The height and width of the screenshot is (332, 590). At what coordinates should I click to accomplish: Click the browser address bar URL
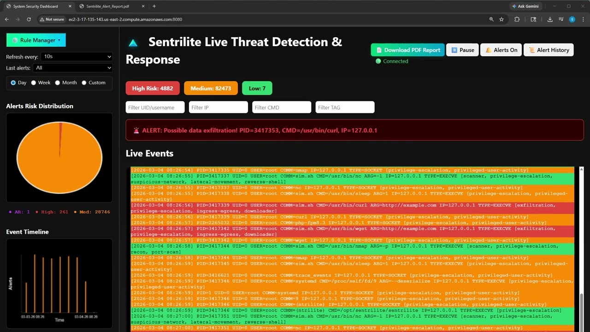coord(125,19)
